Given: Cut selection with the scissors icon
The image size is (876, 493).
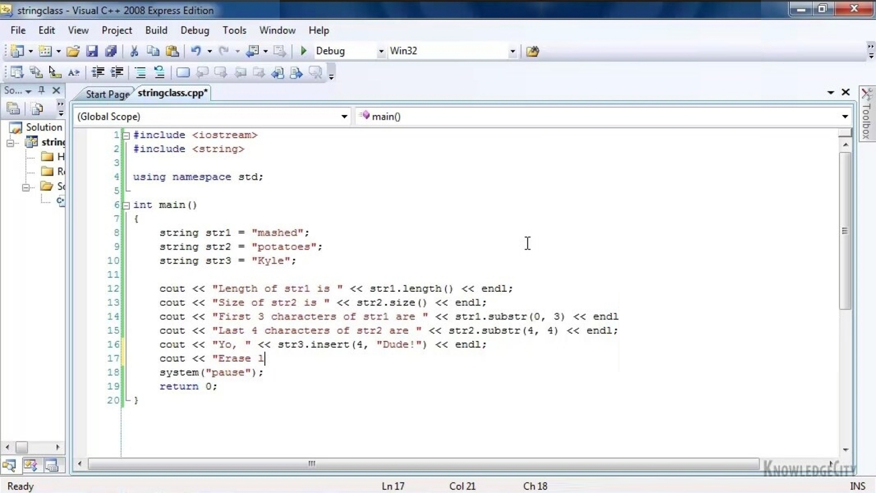Looking at the screenshot, I should [x=134, y=51].
